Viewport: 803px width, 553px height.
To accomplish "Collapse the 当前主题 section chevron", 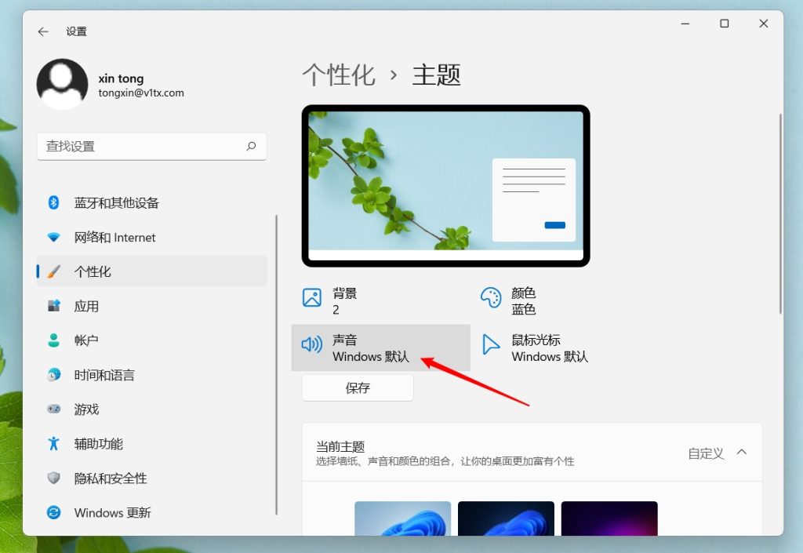I will point(742,452).
